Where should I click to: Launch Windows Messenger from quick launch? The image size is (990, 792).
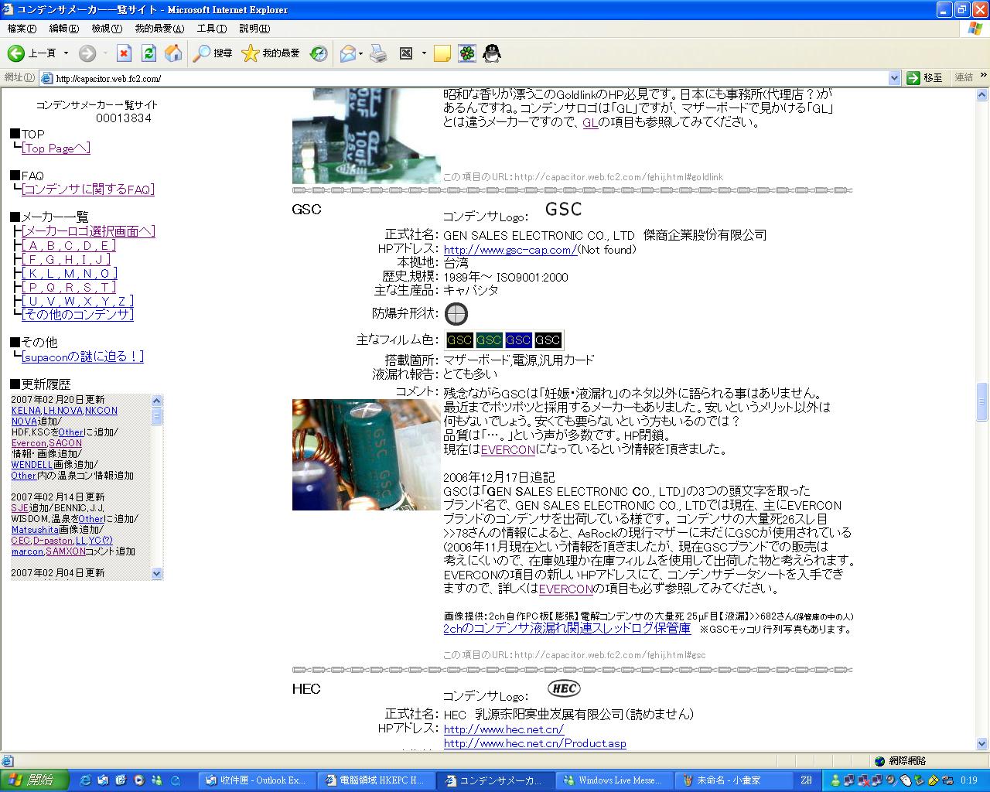click(157, 780)
